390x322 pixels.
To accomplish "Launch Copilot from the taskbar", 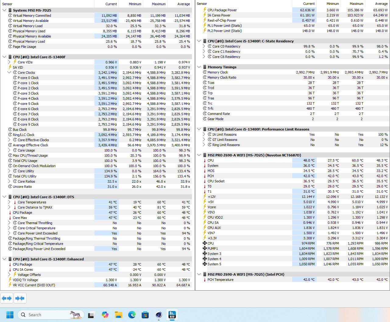I will (105, 315).
